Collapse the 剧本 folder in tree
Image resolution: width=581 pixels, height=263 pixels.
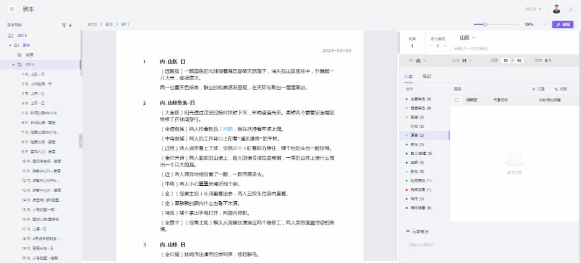(x=10, y=45)
